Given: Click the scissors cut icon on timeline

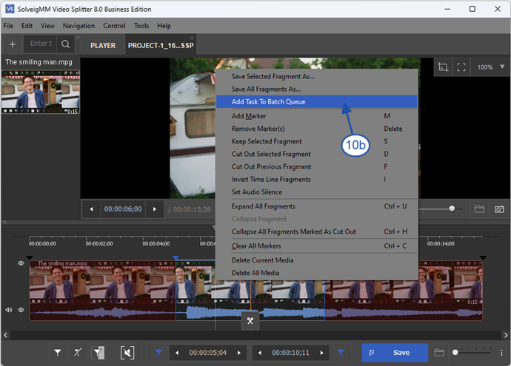Looking at the screenshot, I should coord(250,321).
